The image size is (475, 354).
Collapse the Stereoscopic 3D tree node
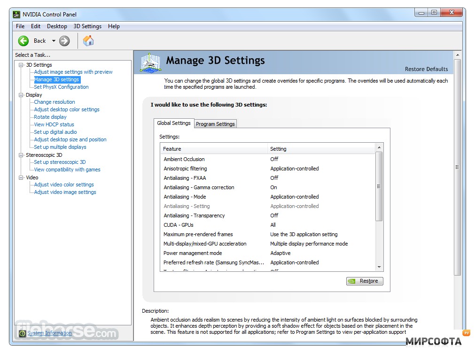tap(21, 155)
